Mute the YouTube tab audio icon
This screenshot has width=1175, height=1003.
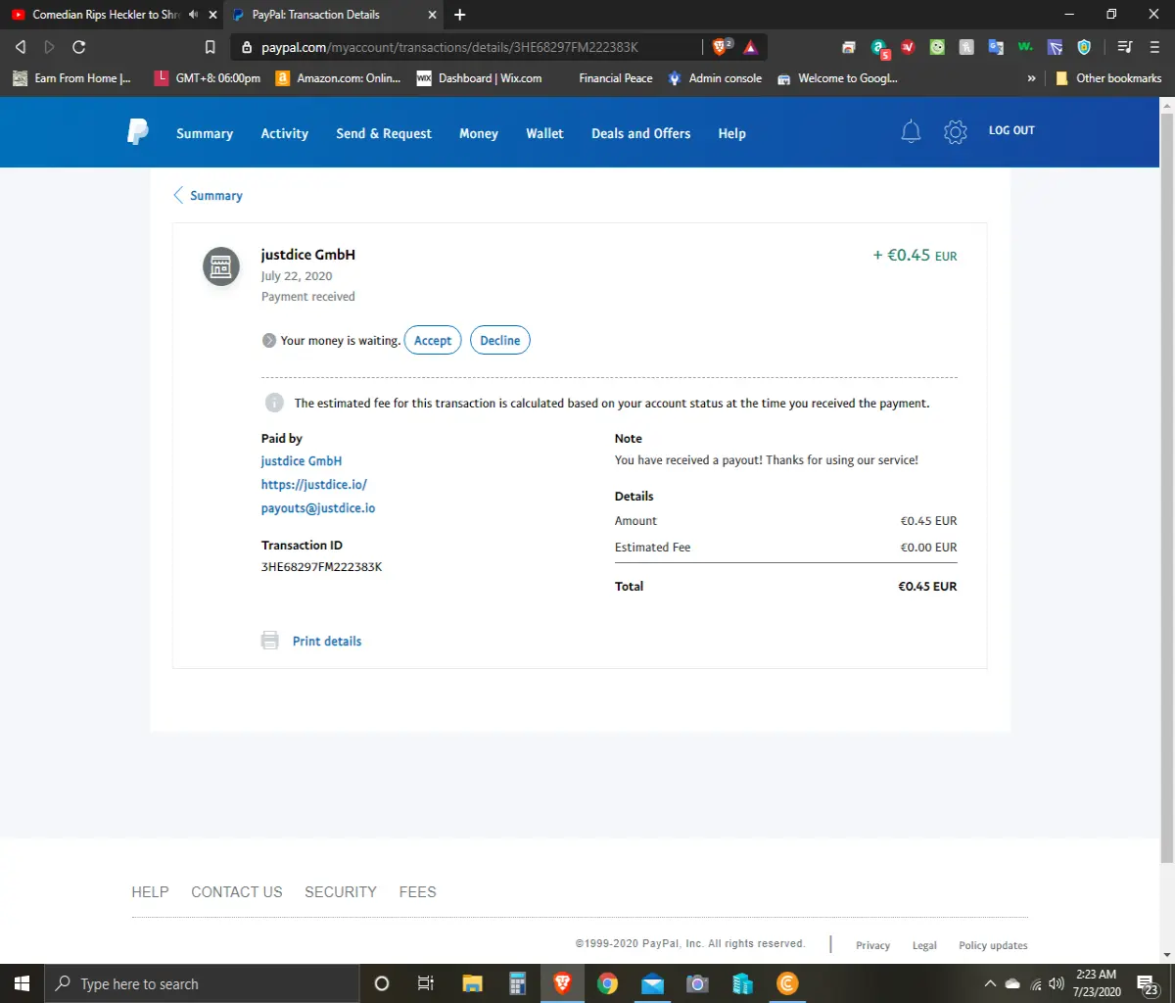point(193,15)
